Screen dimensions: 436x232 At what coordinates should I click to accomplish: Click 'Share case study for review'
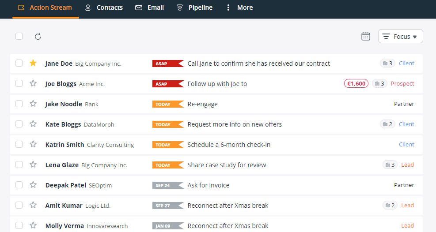tap(227, 165)
